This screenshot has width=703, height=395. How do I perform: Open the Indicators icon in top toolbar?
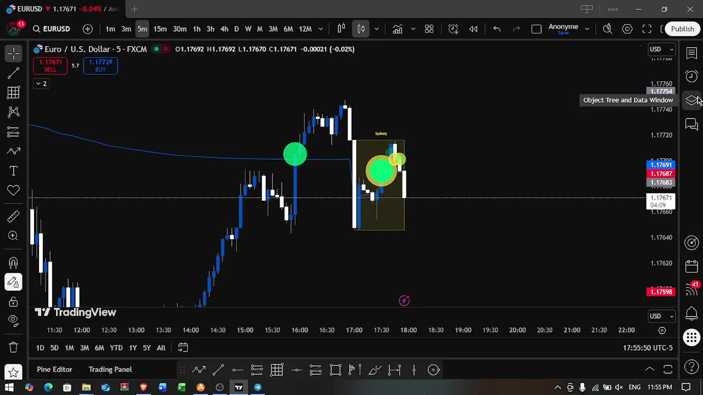[397, 29]
